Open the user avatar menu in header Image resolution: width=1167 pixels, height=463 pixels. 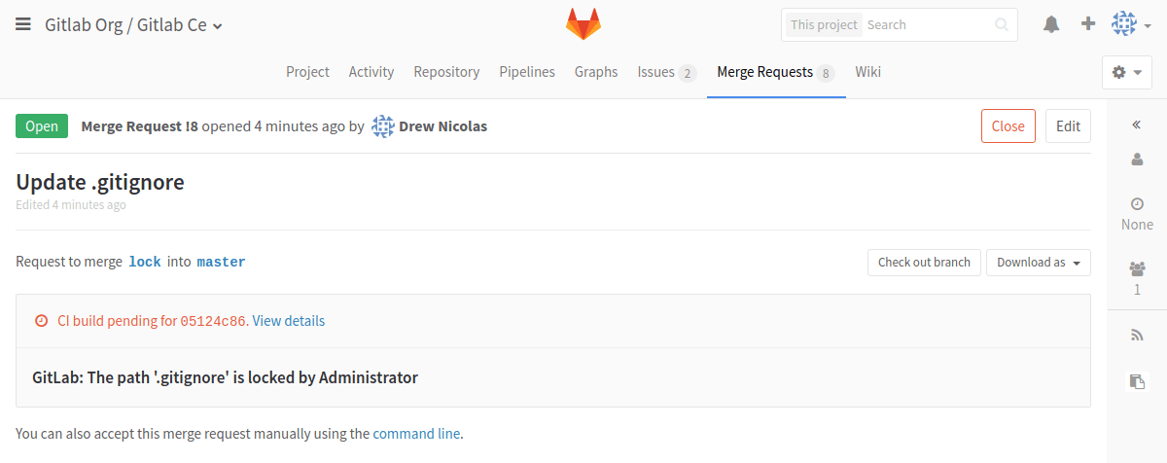pos(1131,24)
